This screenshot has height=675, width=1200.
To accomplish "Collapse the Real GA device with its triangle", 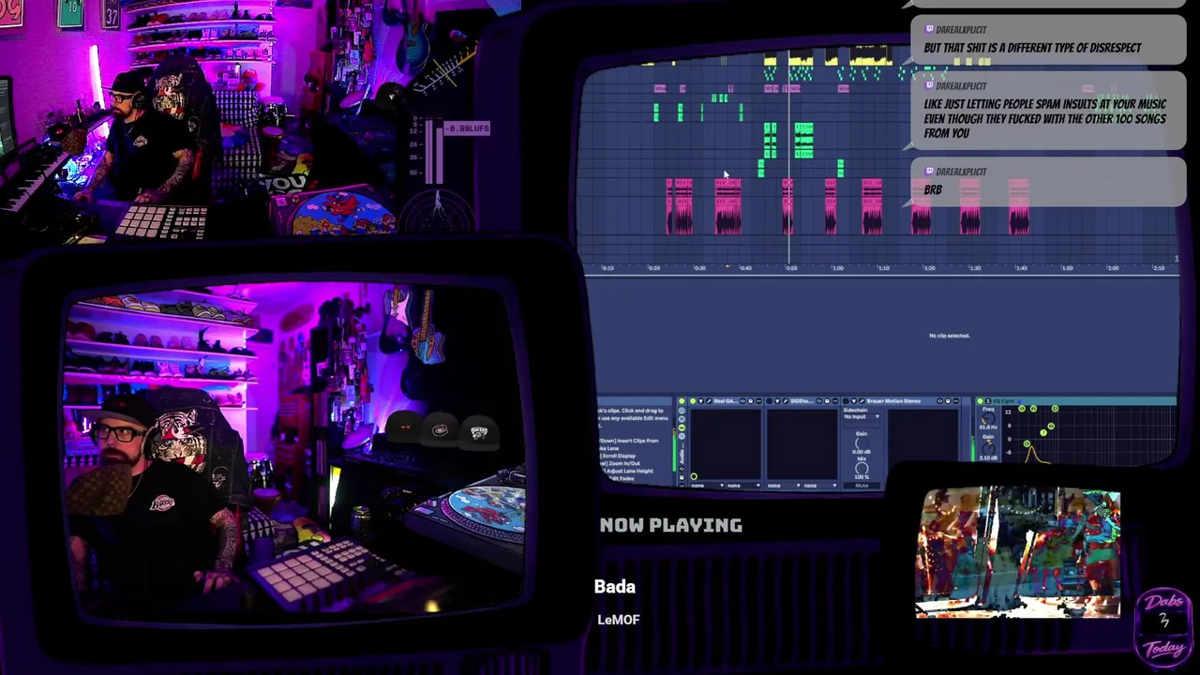I will (x=700, y=401).
